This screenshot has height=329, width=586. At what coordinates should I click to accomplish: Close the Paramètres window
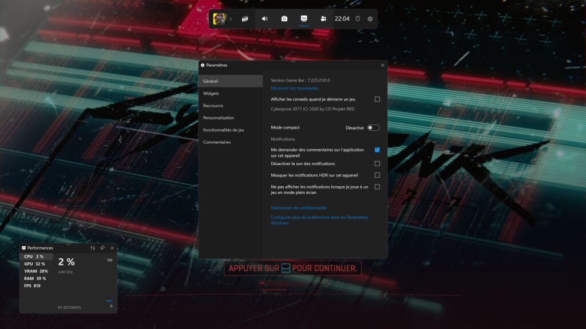(382, 65)
